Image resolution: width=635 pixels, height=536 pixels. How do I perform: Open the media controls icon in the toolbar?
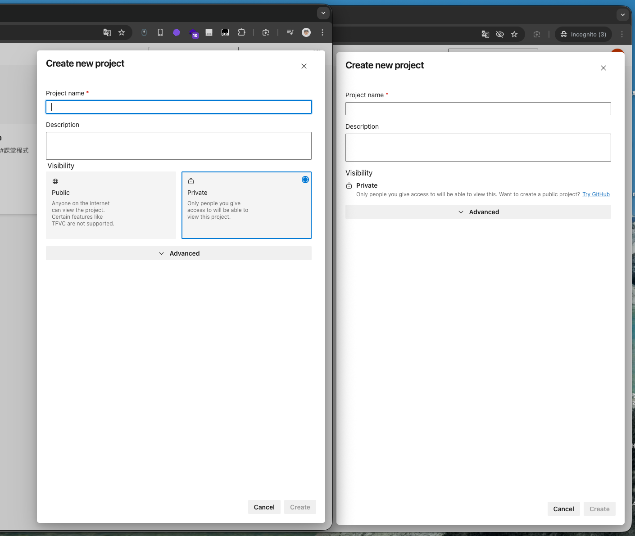click(x=290, y=32)
